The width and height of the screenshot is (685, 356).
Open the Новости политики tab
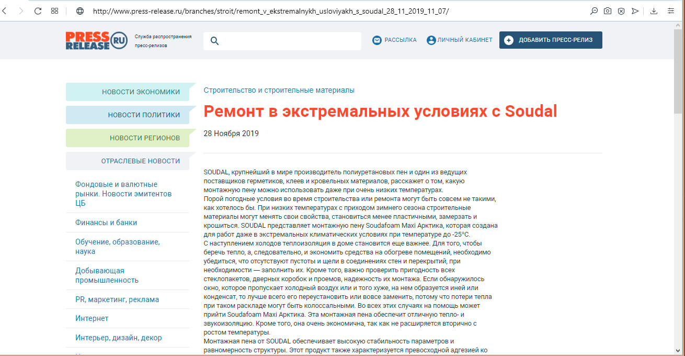[128, 115]
